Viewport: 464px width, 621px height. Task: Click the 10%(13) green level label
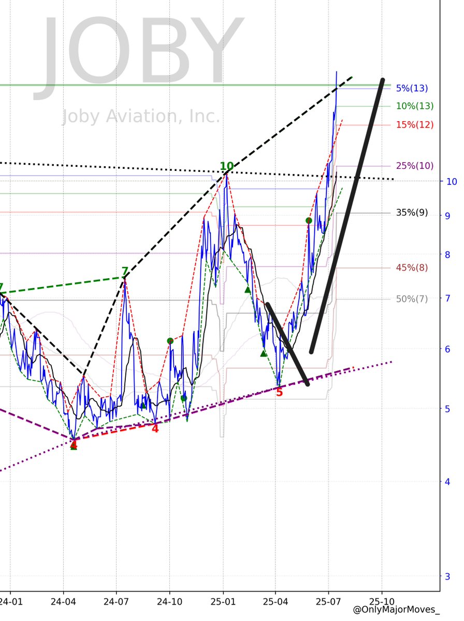click(x=414, y=106)
